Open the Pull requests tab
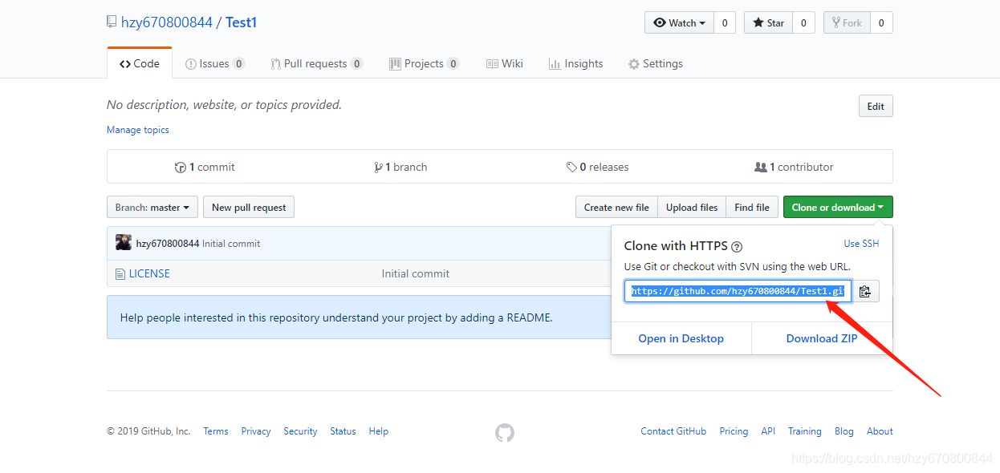 [316, 63]
